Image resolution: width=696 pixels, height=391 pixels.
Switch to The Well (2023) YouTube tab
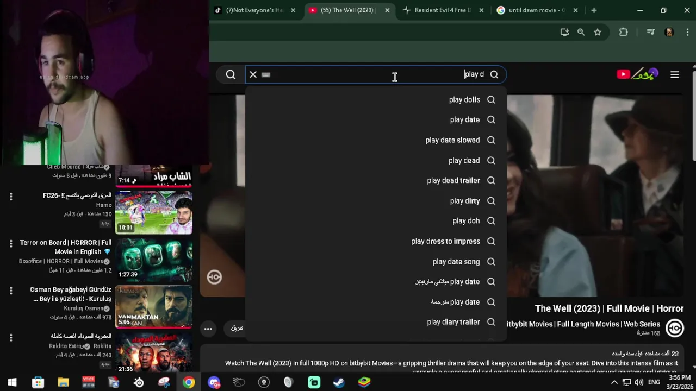tap(350, 10)
